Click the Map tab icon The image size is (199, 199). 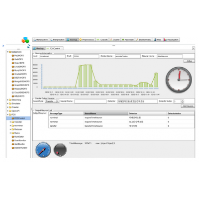point(155,40)
